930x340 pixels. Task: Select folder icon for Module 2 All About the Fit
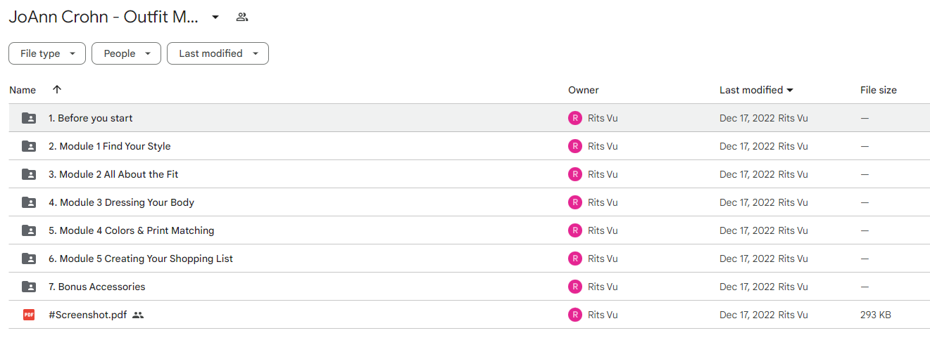29,174
